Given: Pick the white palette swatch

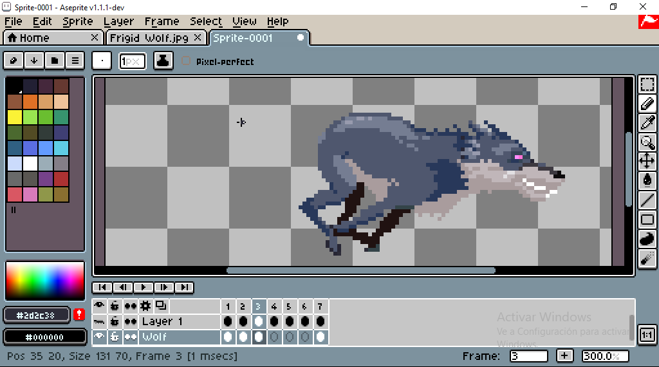Looking at the screenshot, I should pos(30,164).
